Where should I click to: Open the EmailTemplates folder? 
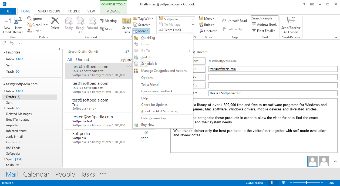click(18, 120)
